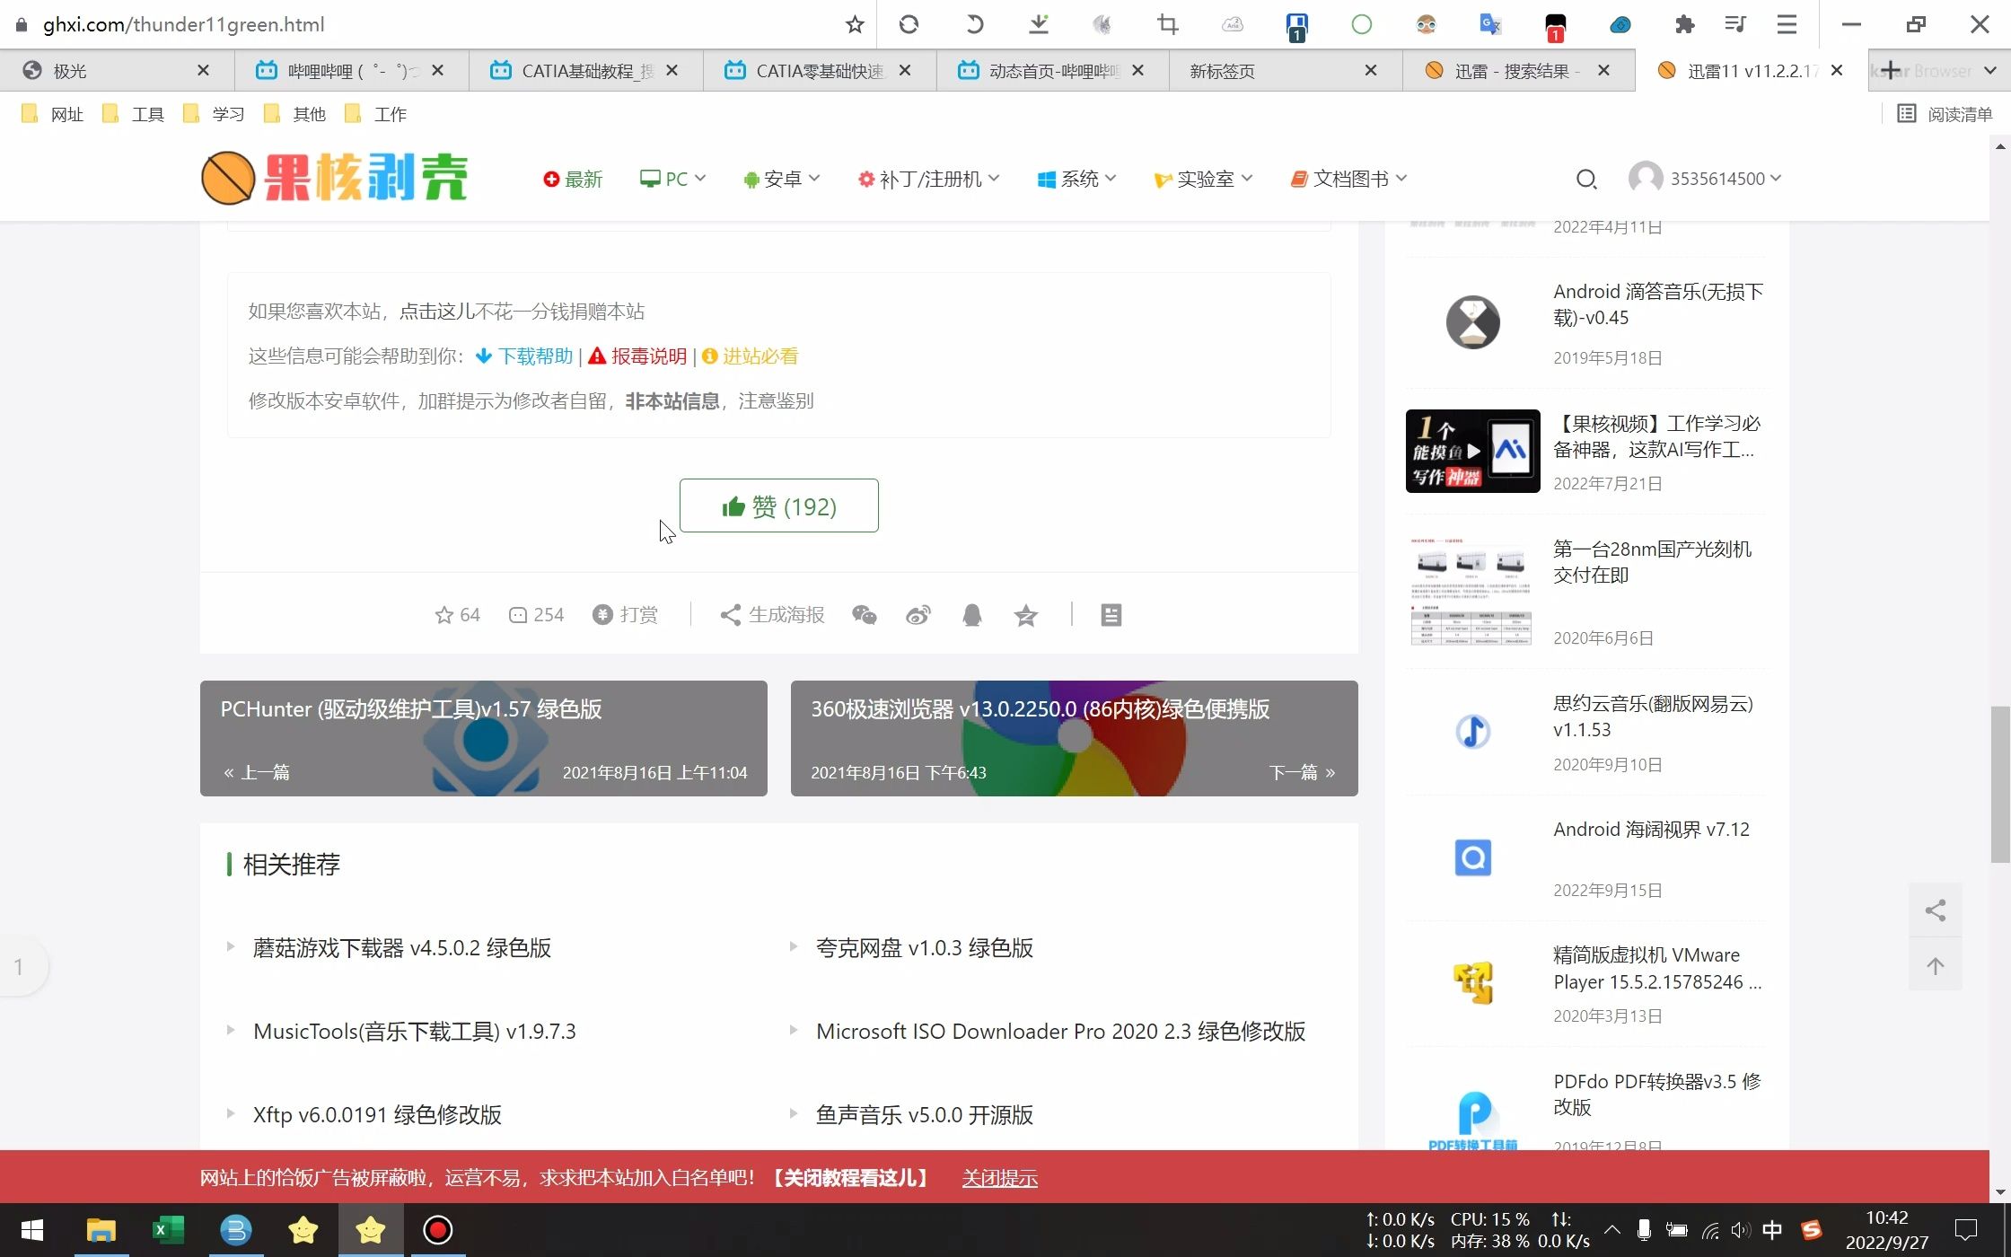The height and width of the screenshot is (1257, 2011).
Task: Activate the screenshot crop tool icon
Action: (x=1167, y=24)
